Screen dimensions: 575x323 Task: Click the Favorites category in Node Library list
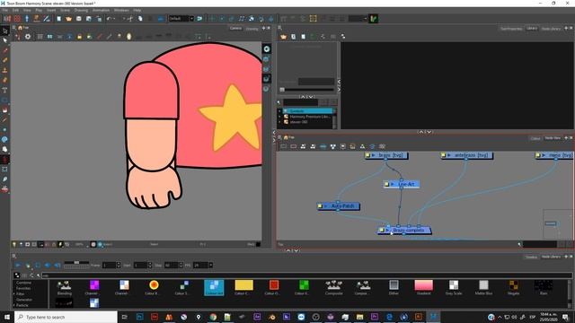click(x=23, y=288)
